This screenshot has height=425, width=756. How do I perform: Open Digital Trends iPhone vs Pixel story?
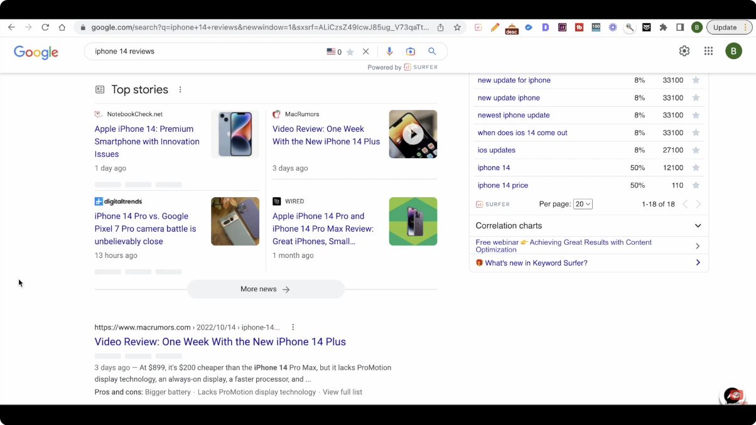tap(145, 229)
